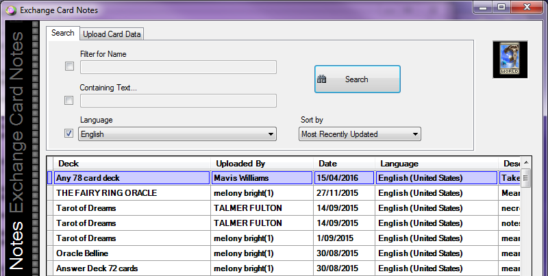548x276 pixels.
Task: Switch to the Upload Card Data tab
Action: [x=112, y=34]
